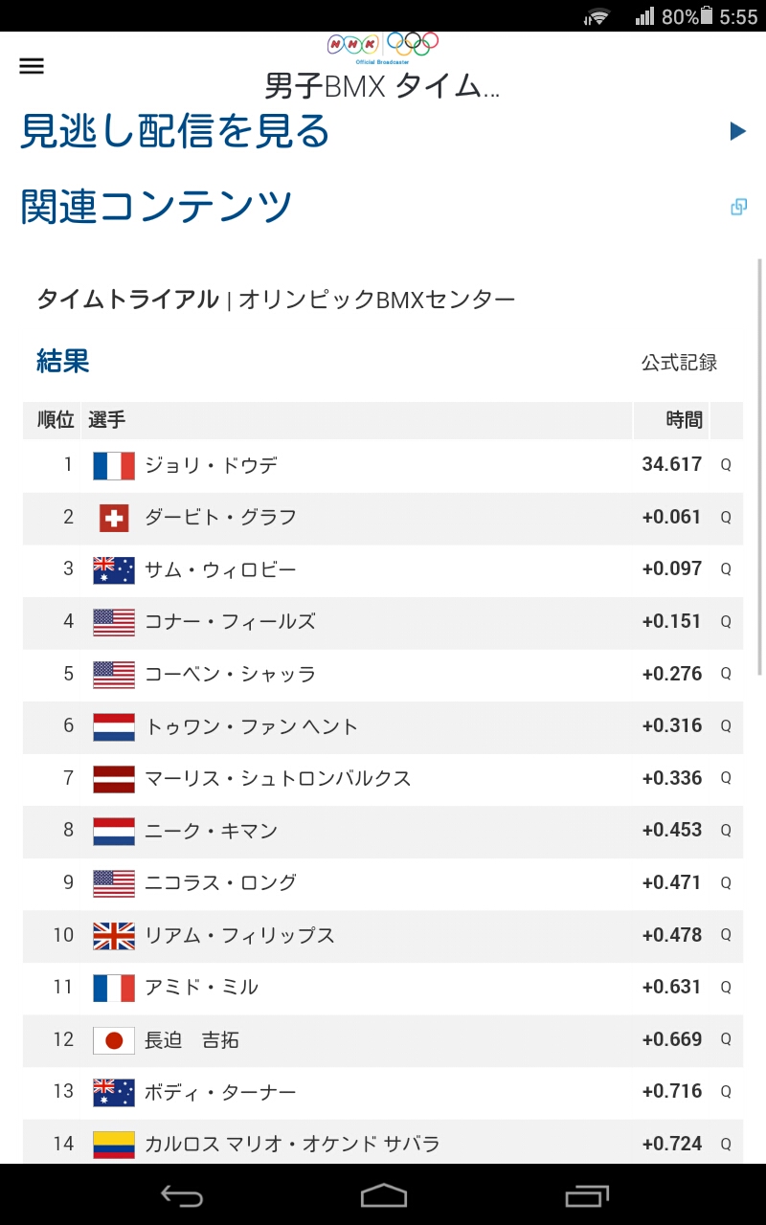Tap the Swiss flag beside ダービト・グラフ
The image size is (766, 1225).
click(114, 518)
